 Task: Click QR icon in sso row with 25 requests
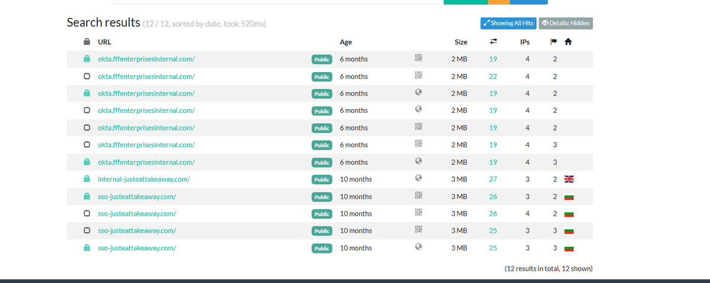418,229
